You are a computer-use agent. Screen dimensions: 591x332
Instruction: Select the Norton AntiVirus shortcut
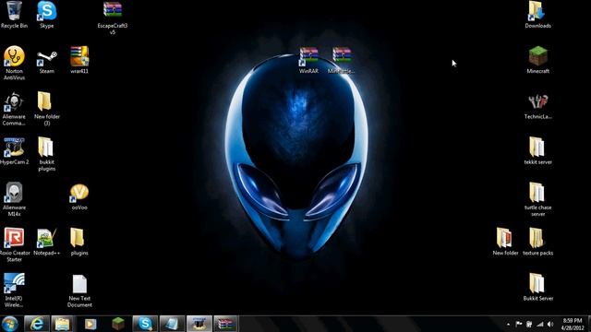[14, 63]
